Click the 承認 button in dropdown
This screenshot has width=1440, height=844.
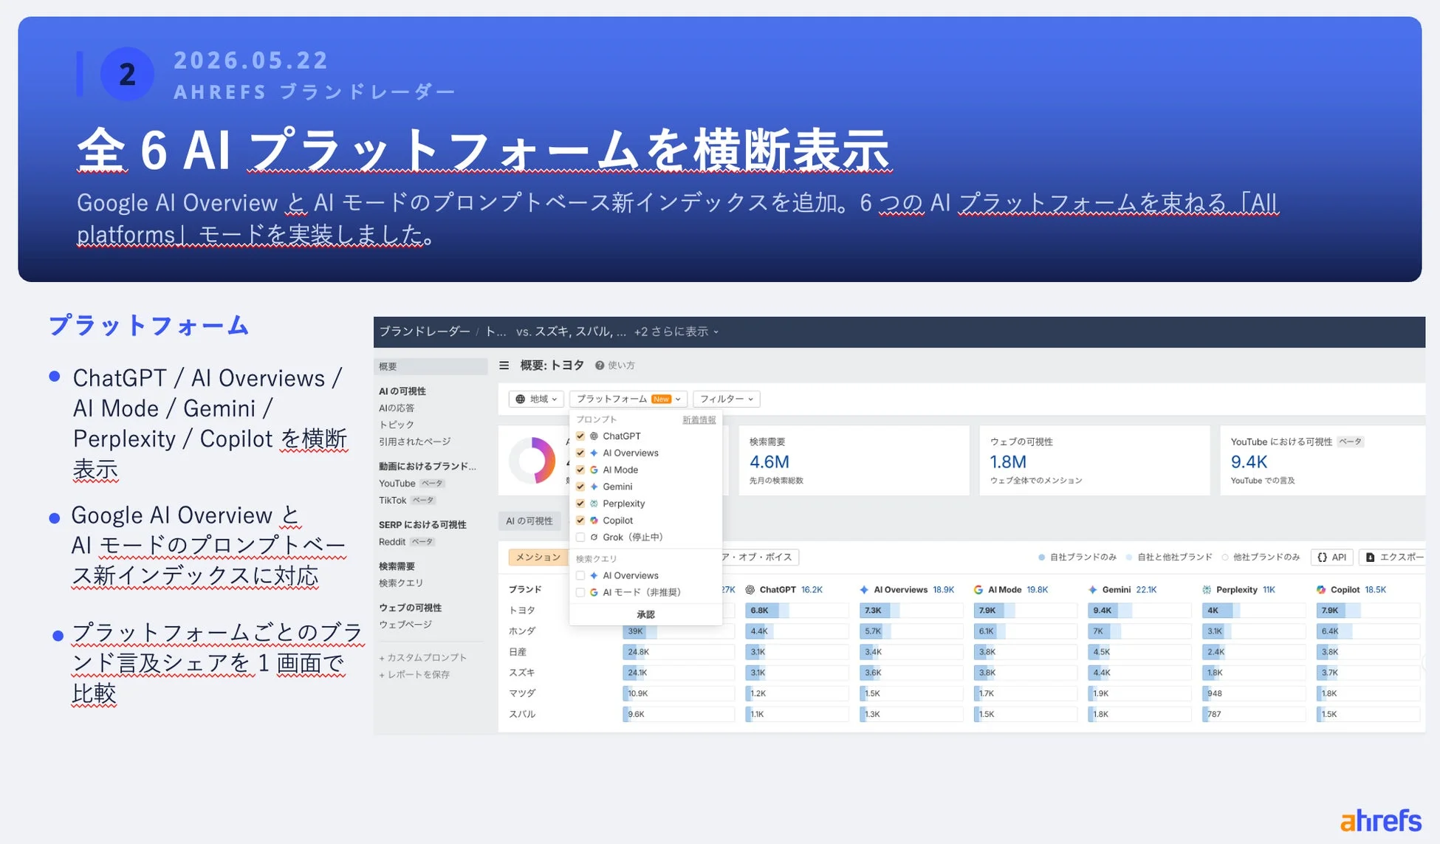645,614
